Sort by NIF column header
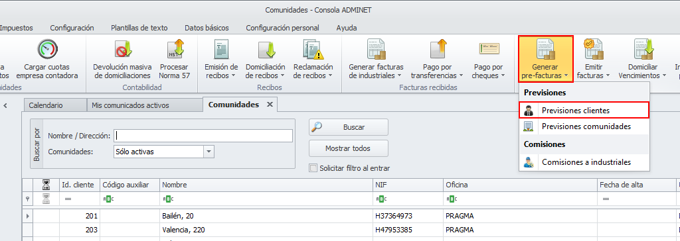This screenshot has width=680, height=241. click(x=408, y=185)
